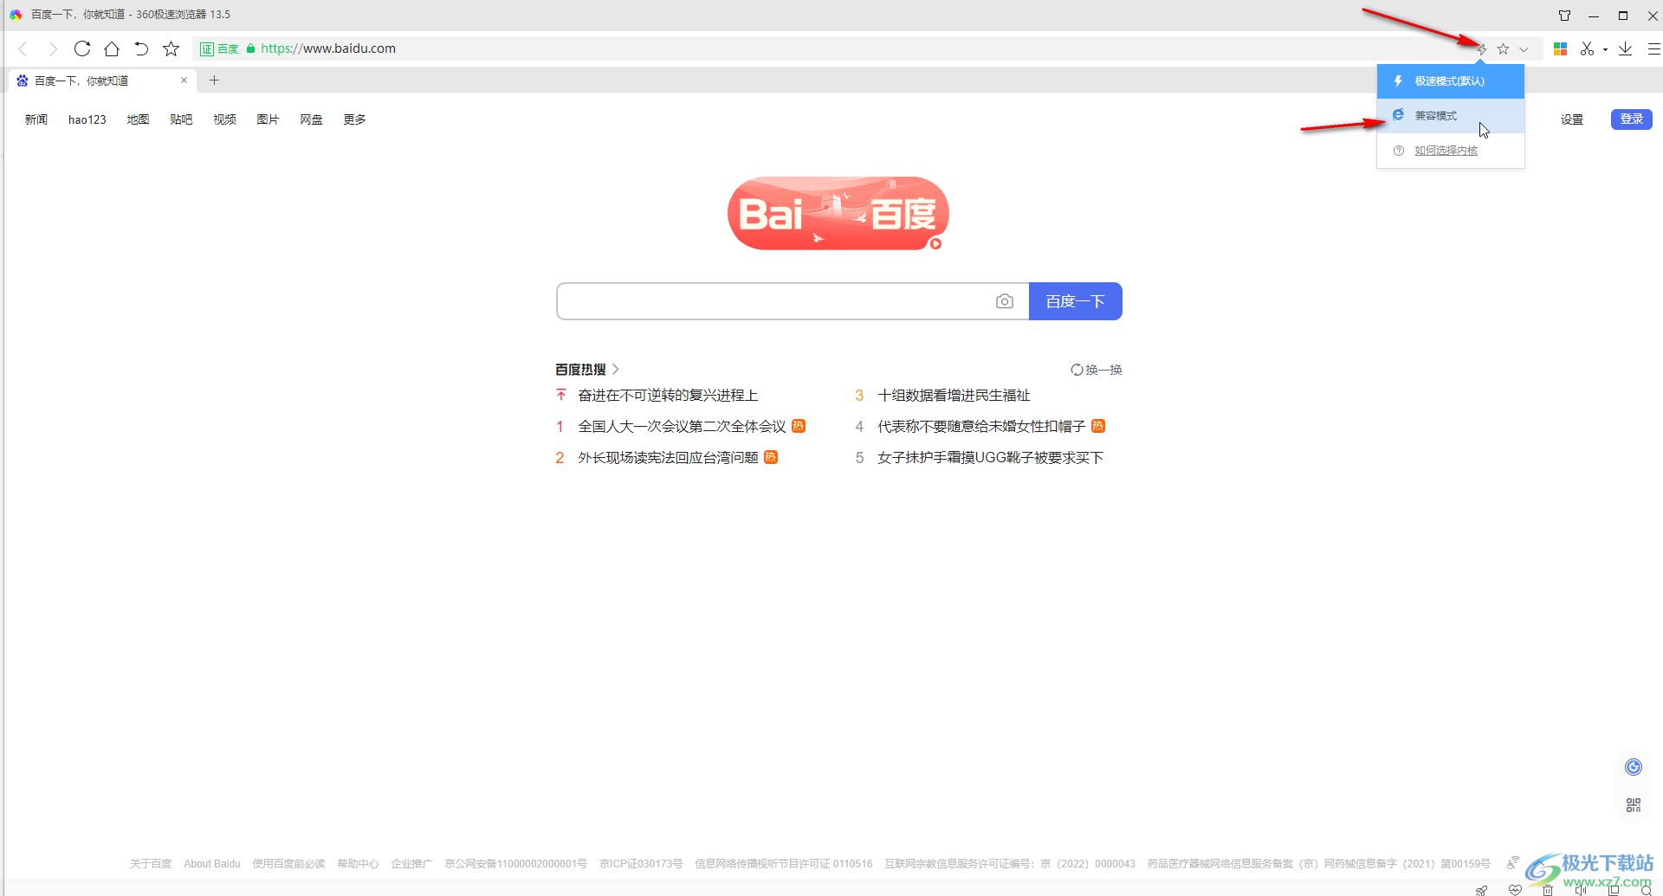Close the Baidu tab
Viewport: 1663px width, 896px height.
(x=184, y=81)
